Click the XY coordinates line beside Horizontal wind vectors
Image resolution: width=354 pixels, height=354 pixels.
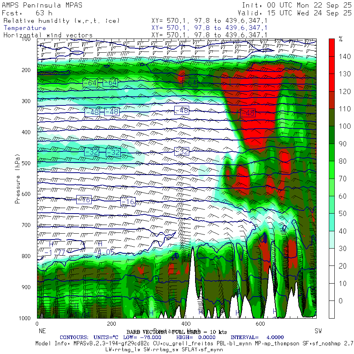pyautogui.click(x=209, y=35)
